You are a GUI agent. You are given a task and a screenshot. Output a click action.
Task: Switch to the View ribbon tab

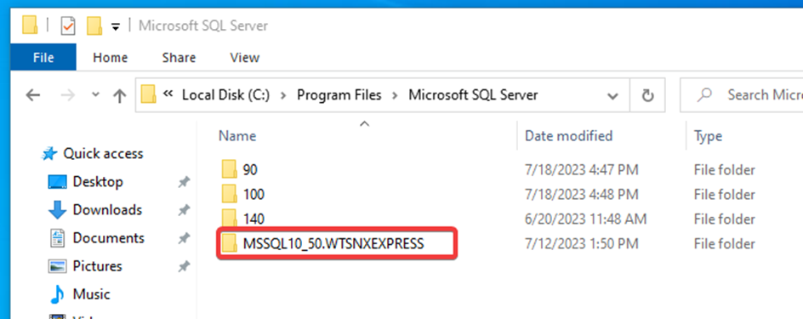pyautogui.click(x=245, y=57)
